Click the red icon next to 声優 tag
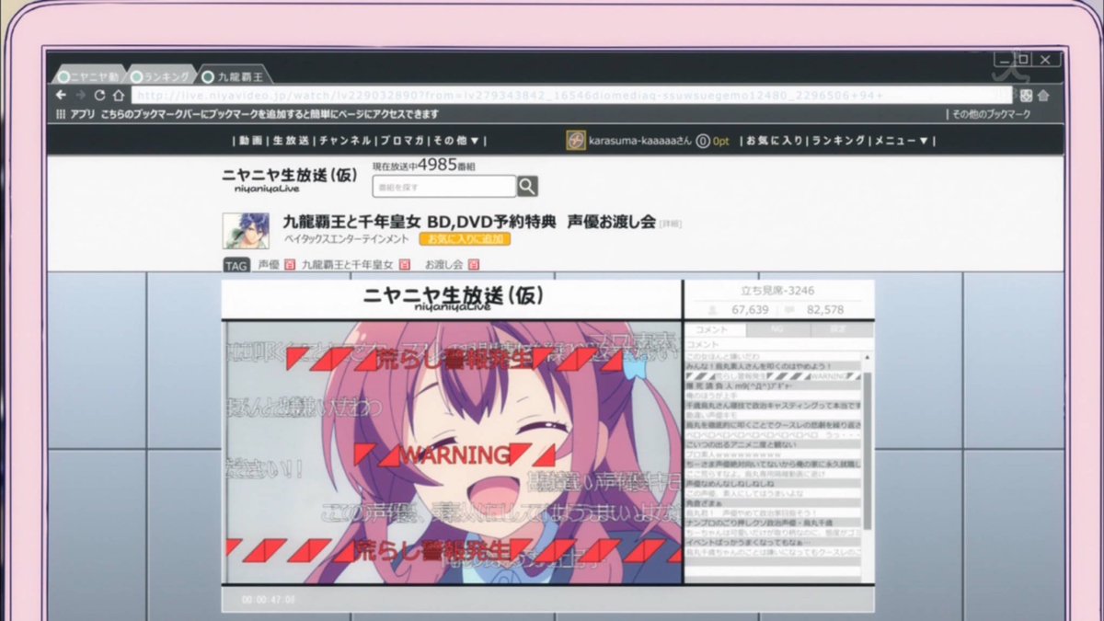Screen dimensions: 1104x621 pos(289,265)
